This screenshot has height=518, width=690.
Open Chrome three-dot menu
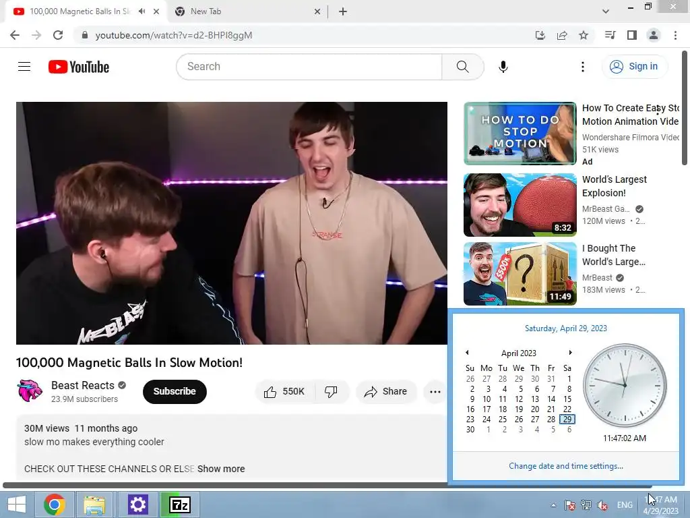pos(675,35)
